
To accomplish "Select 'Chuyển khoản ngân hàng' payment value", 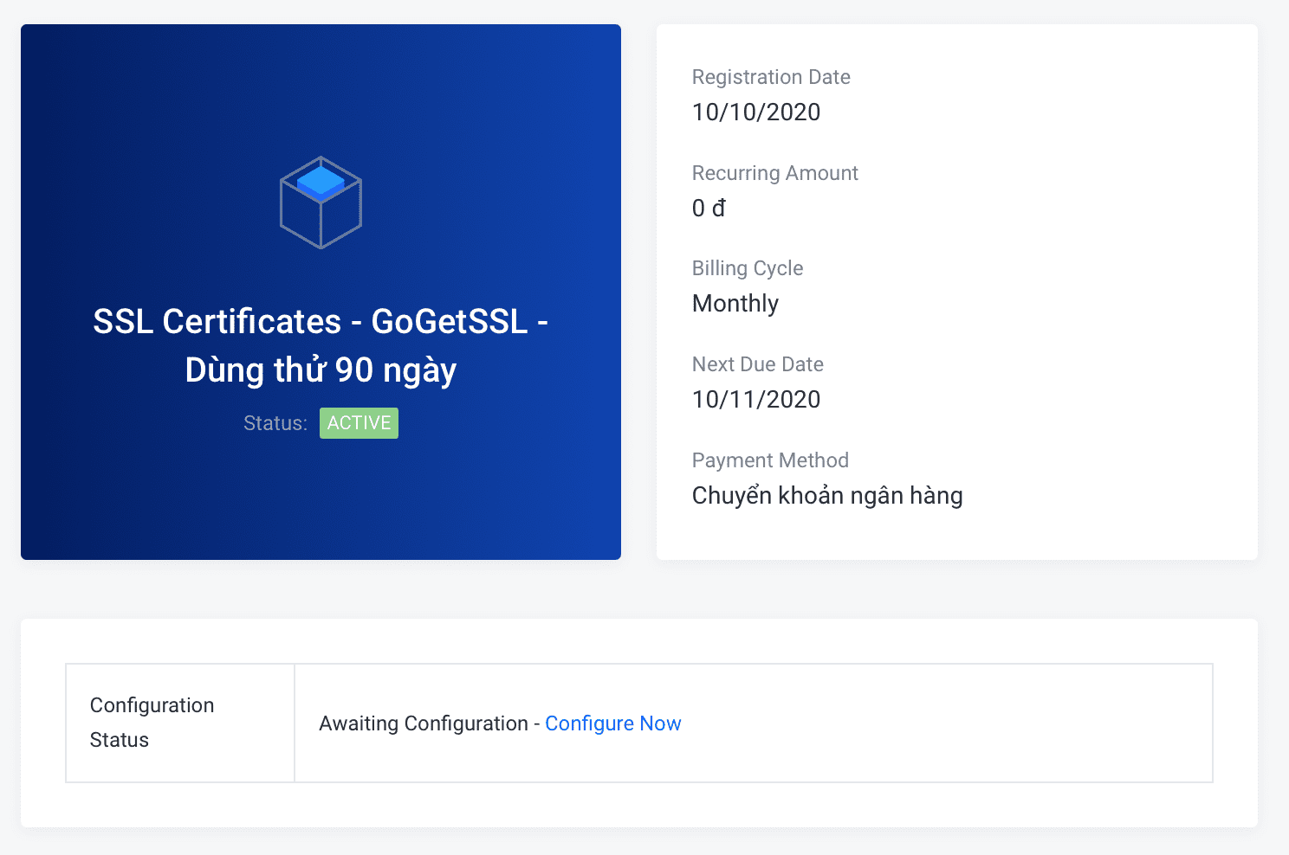I will (x=826, y=496).
